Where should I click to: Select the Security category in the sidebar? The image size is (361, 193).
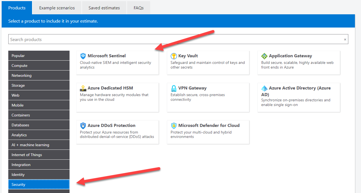39,184
